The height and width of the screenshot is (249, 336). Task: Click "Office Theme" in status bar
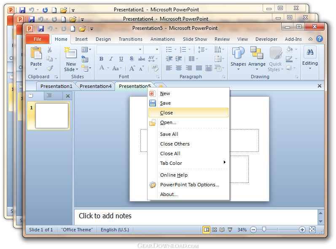click(77, 230)
